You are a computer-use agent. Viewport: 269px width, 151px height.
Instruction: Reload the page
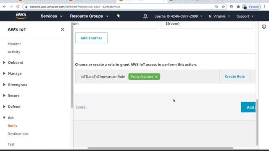pos(18,7)
